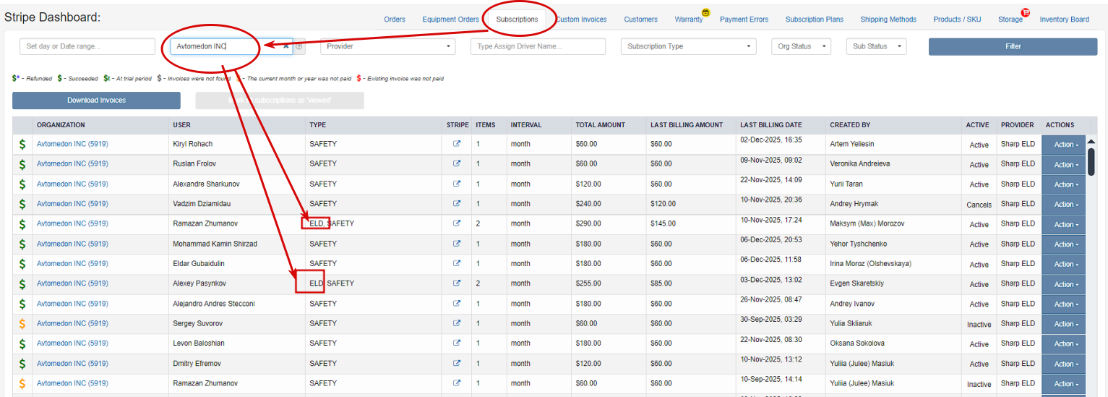Clear the Avtomedon INC organization filter
This screenshot has height=397, width=1108.
[x=285, y=46]
